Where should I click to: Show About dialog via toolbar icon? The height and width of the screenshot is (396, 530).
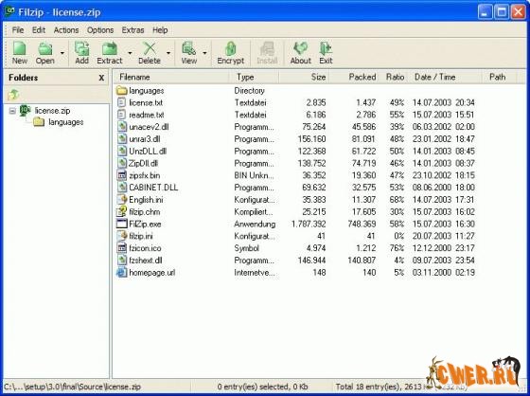[301, 48]
